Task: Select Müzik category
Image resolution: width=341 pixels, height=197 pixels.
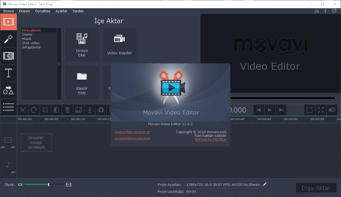Action: click(x=39, y=39)
